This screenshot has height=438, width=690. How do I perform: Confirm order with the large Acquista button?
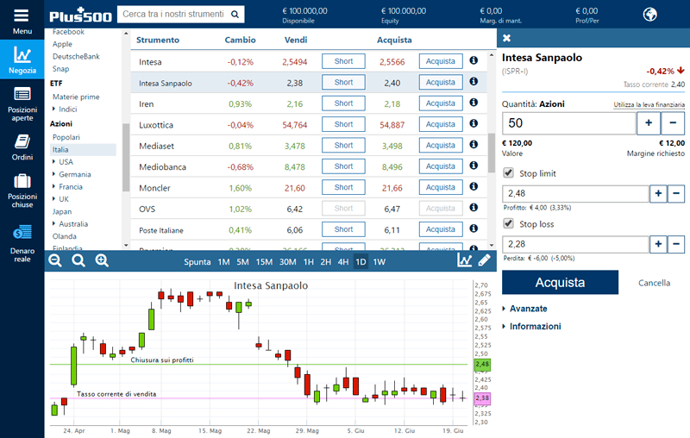click(x=560, y=282)
